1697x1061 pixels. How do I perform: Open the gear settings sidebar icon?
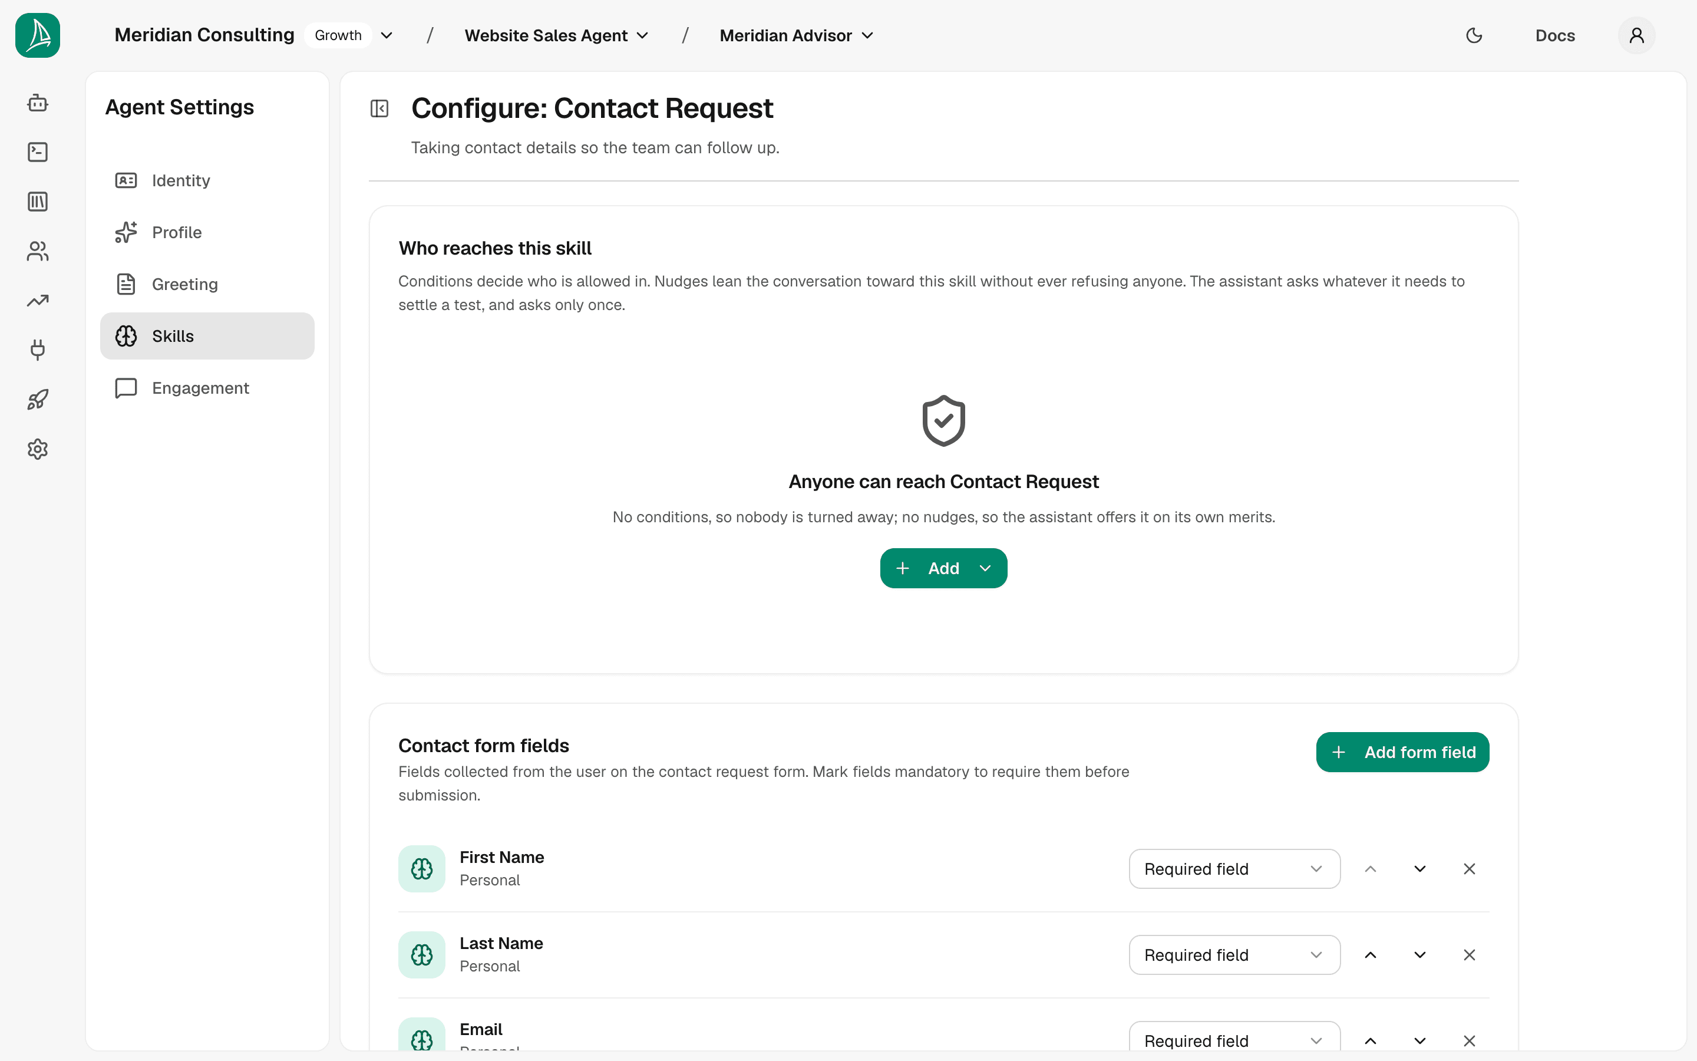(x=38, y=449)
